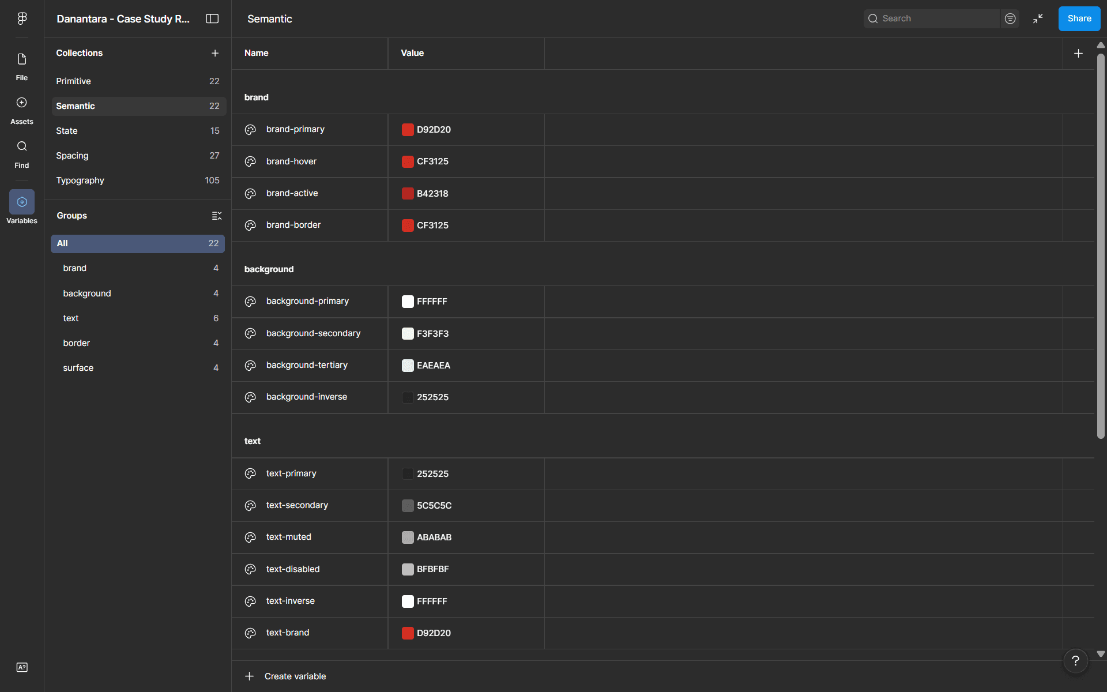Image resolution: width=1107 pixels, height=692 pixels.
Task: Open the Find panel icon
Action: (22, 146)
